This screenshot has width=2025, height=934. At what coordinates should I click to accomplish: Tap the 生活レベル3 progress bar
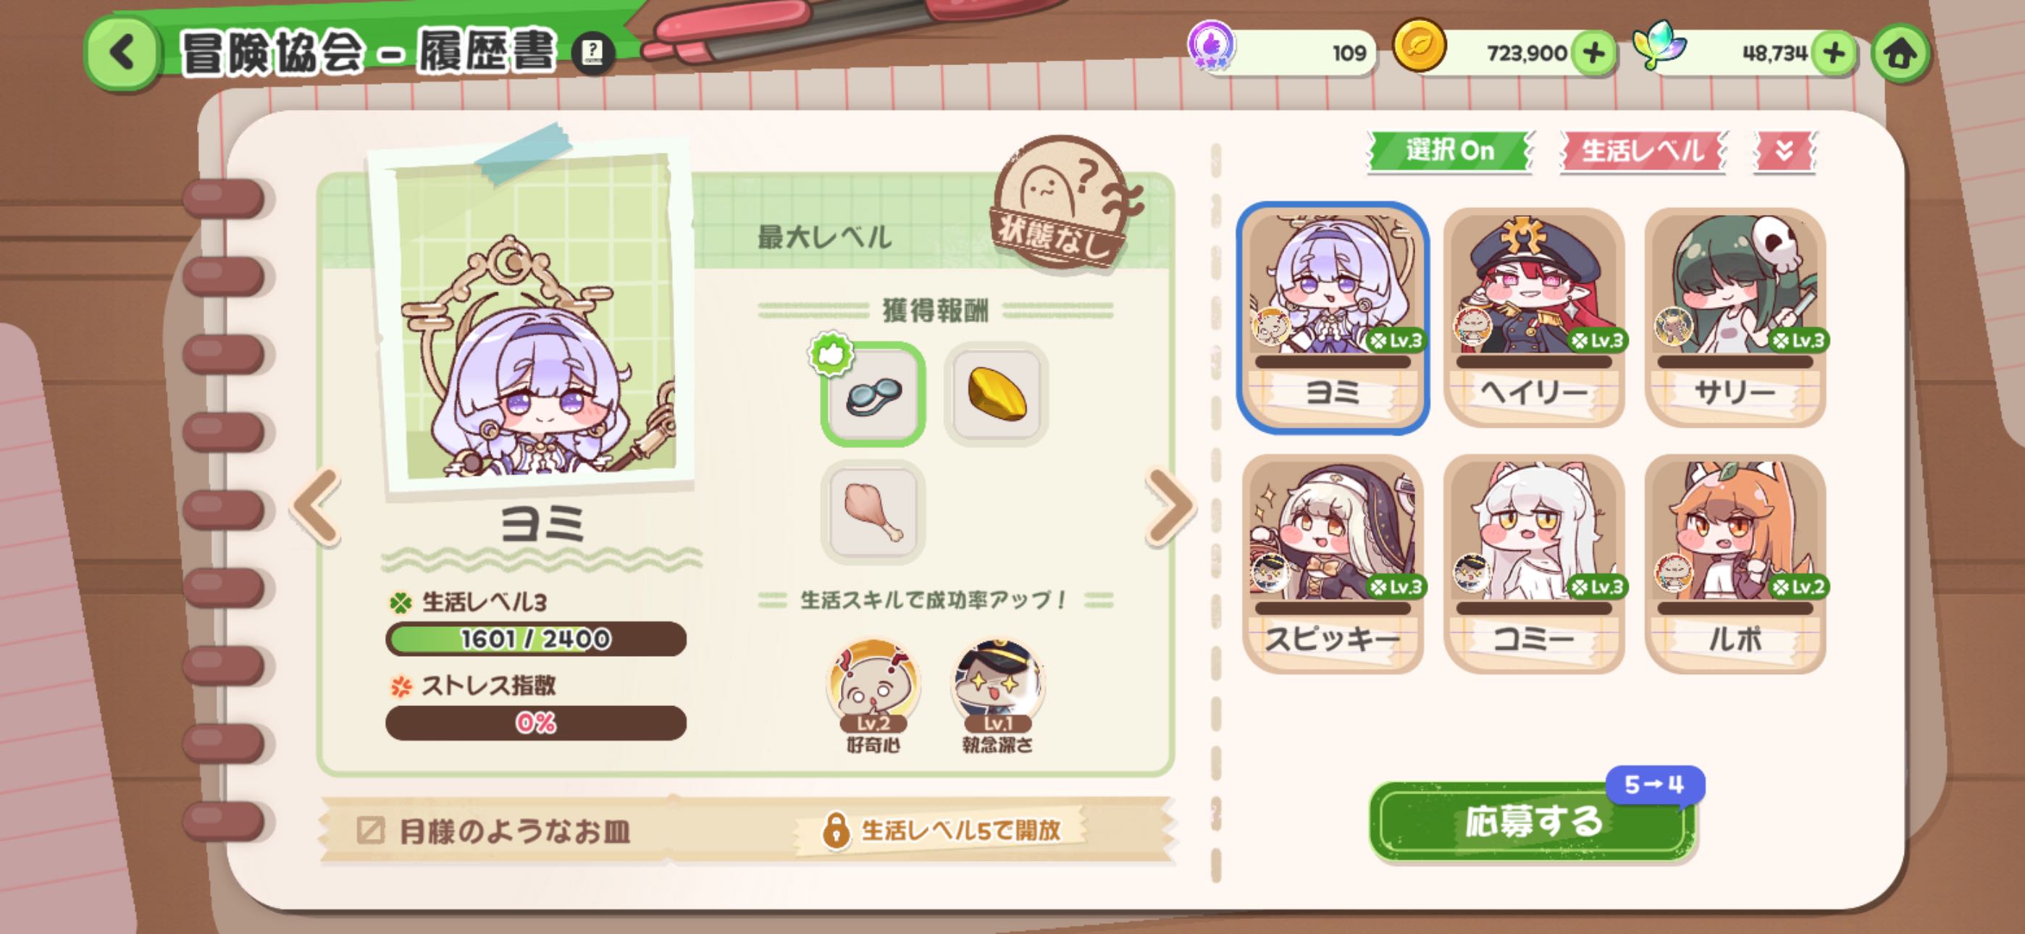(x=535, y=639)
